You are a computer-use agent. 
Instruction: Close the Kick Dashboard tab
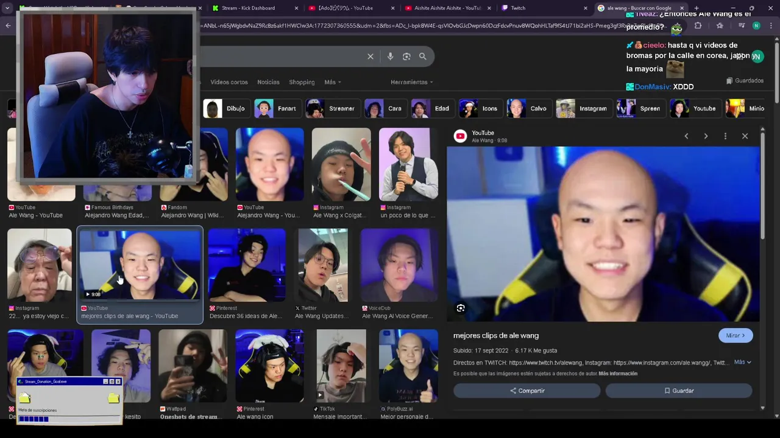(297, 8)
